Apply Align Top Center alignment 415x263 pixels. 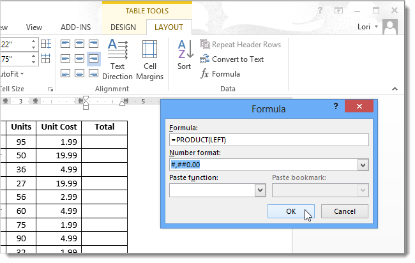tap(79, 43)
